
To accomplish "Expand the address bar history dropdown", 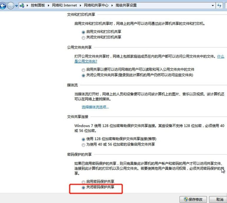I will tap(213, 5).
